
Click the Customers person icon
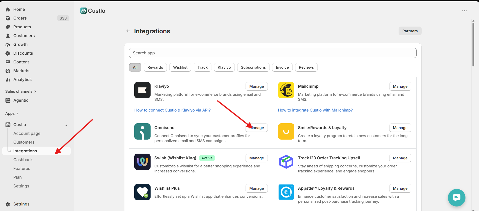pos(8,36)
